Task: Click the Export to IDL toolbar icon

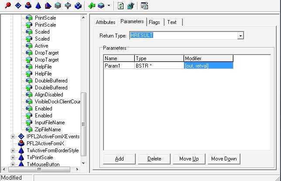Action: (144, 6)
